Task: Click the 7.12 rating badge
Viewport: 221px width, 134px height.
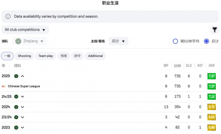Action: tap(212, 96)
